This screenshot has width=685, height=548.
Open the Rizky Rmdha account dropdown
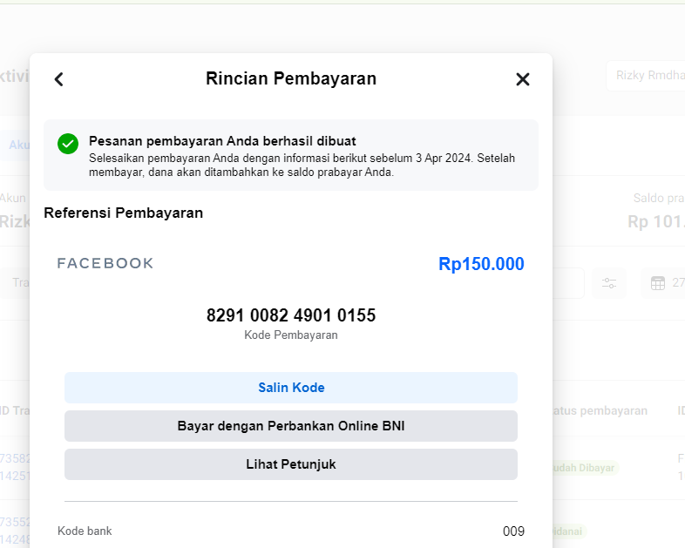645,76
